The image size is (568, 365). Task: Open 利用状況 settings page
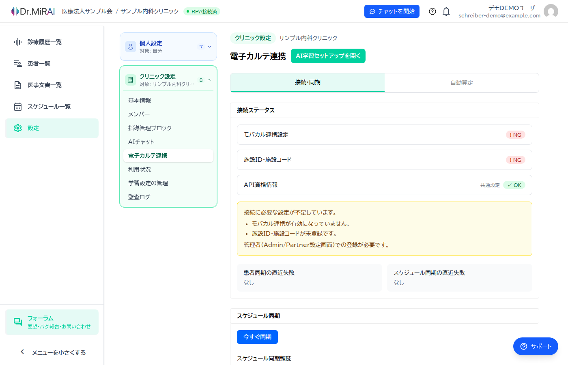[x=168, y=170]
